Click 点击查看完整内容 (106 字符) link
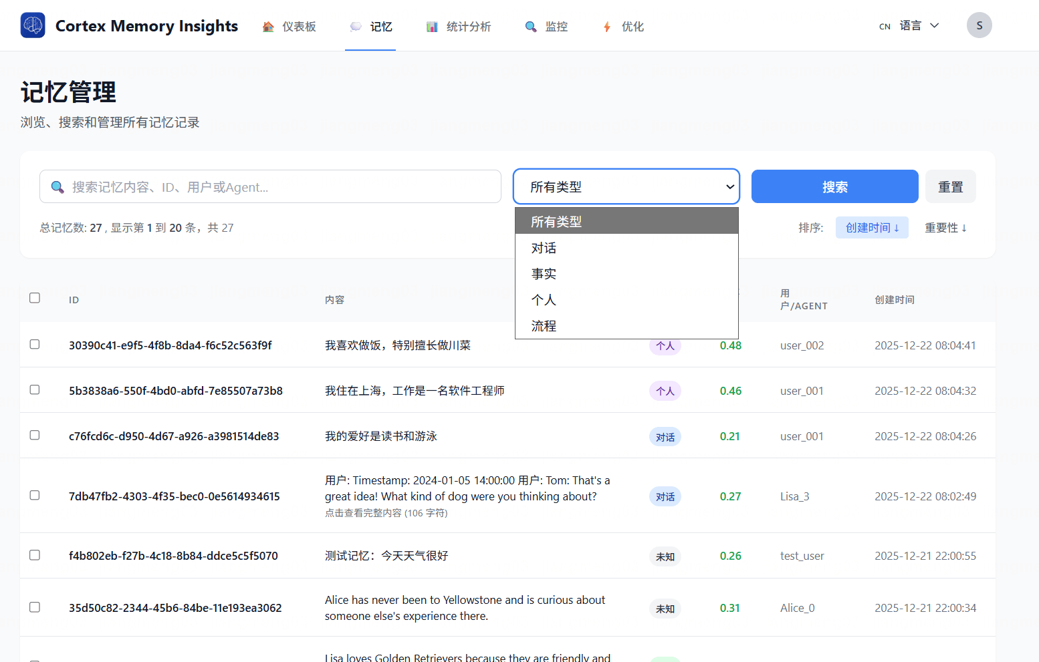Image resolution: width=1039 pixels, height=662 pixels. click(386, 513)
